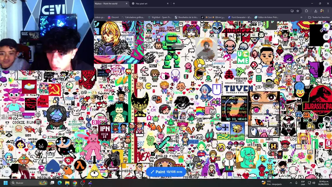This screenshot has height=187, width=332.
Task: Open the user profile avatar on the map
Action: (x=326, y=26)
